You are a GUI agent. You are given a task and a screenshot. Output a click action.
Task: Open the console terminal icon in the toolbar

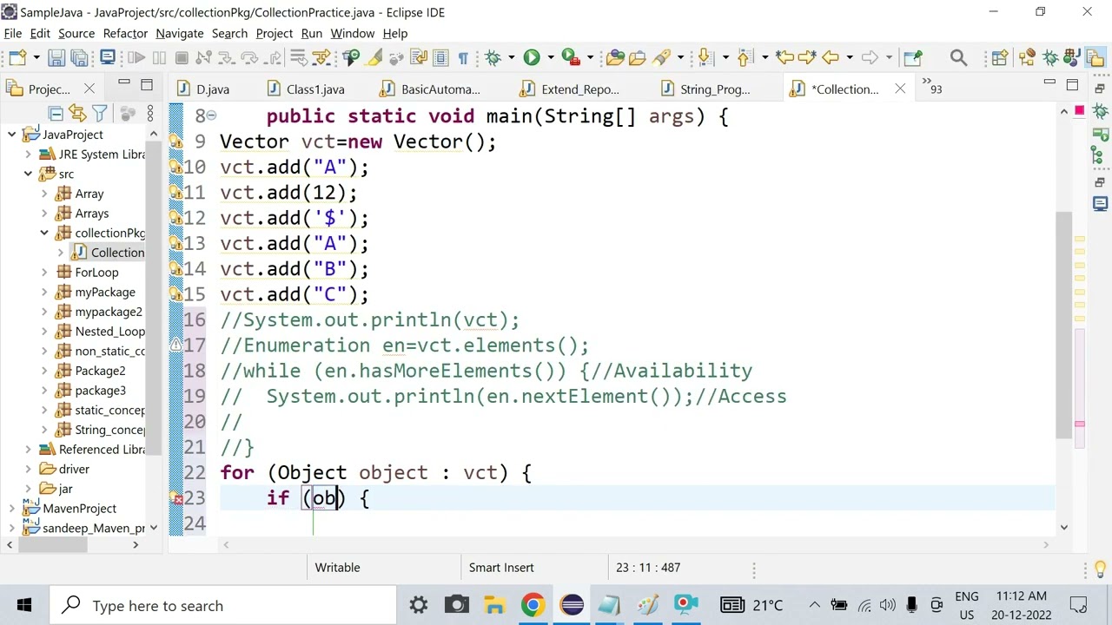108,58
